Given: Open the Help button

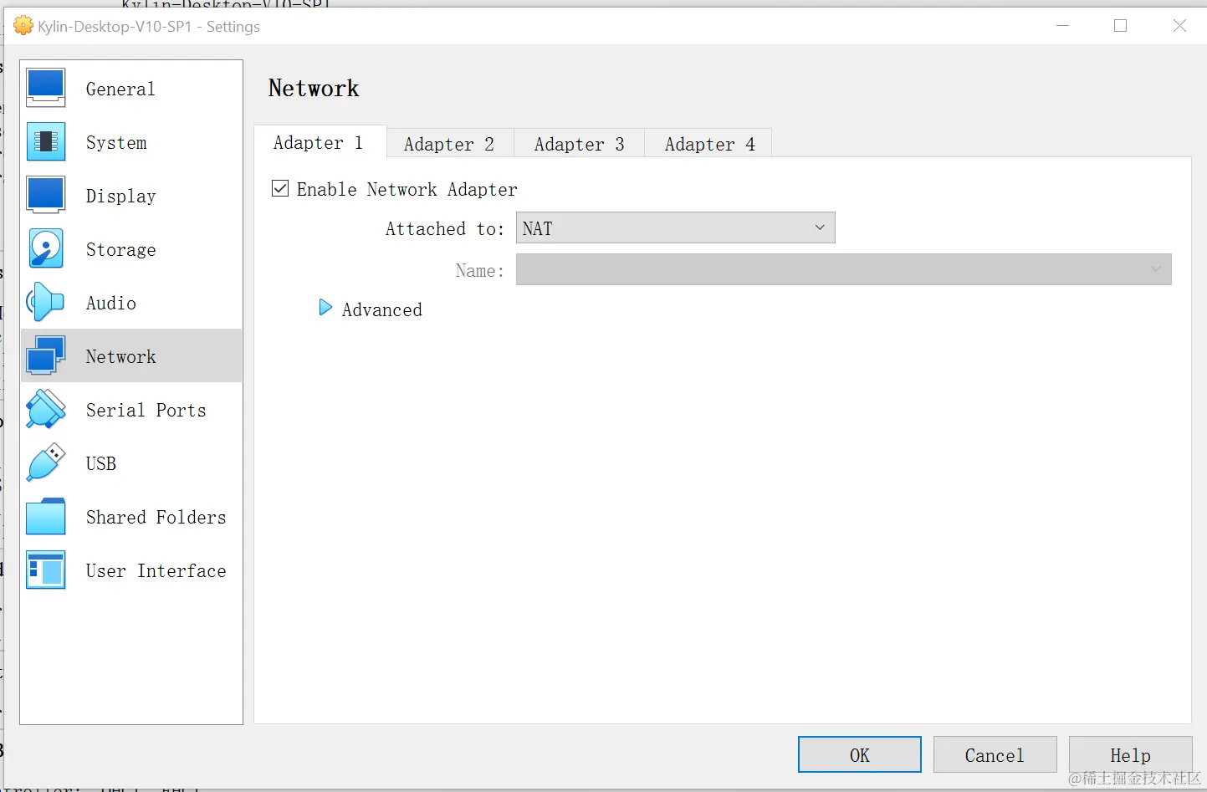Looking at the screenshot, I should click(x=1131, y=754).
